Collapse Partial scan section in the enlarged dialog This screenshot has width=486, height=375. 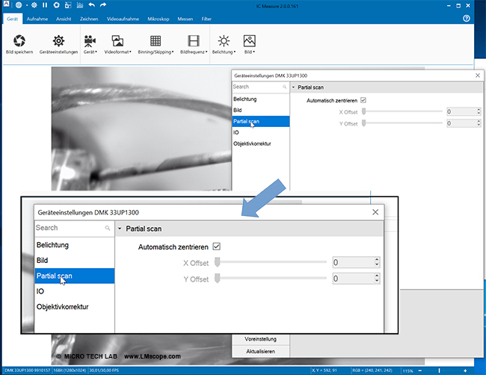pos(120,229)
